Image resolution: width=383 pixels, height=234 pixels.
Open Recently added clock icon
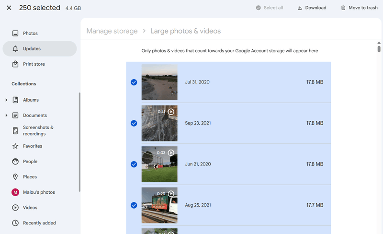pyautogui.click(x=15, y=223)
